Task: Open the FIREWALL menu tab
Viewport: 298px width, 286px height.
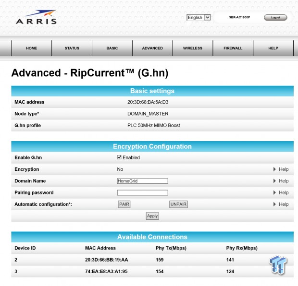Action: [x=233, y=48]
